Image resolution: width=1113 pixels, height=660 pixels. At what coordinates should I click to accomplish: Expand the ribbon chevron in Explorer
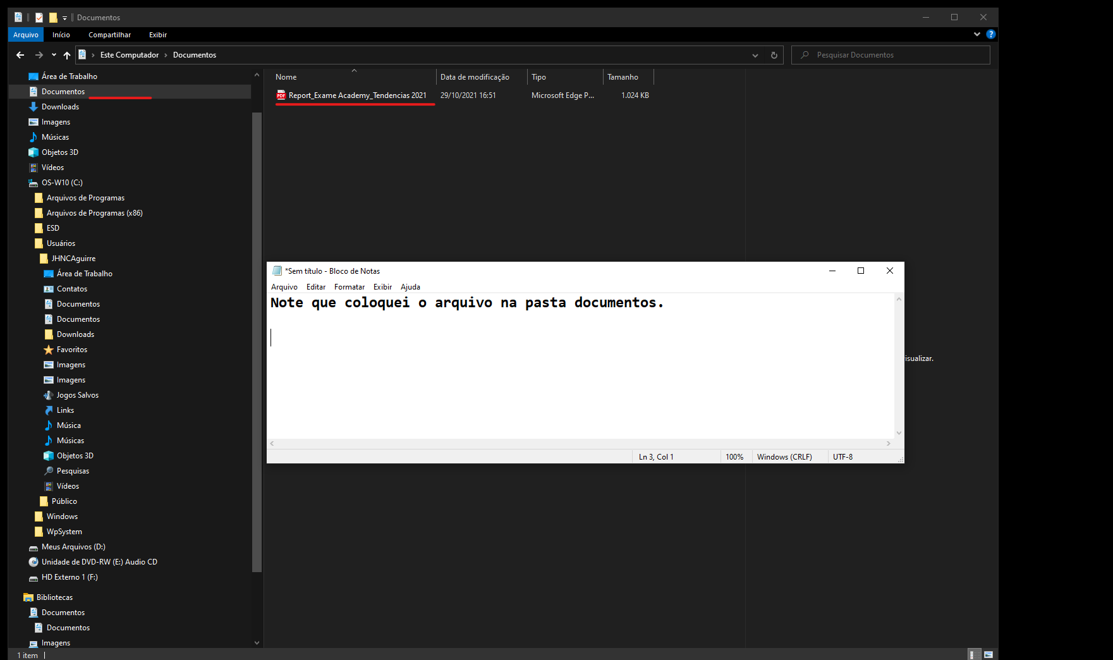point(977,34)
